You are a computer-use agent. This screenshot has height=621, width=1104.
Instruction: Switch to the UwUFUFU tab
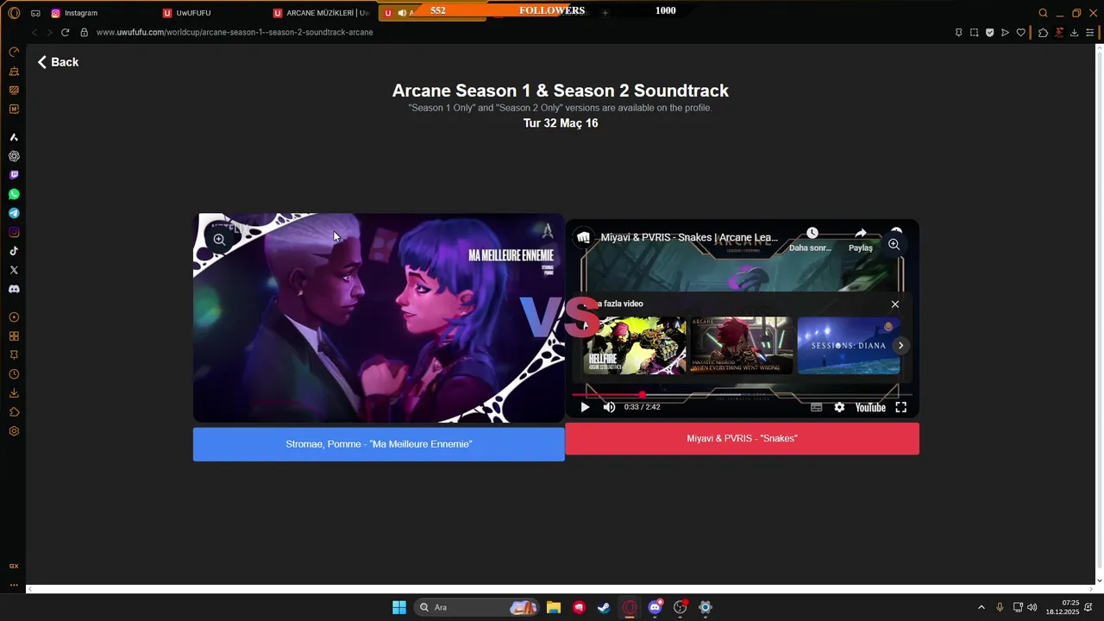tap(193, 13)
